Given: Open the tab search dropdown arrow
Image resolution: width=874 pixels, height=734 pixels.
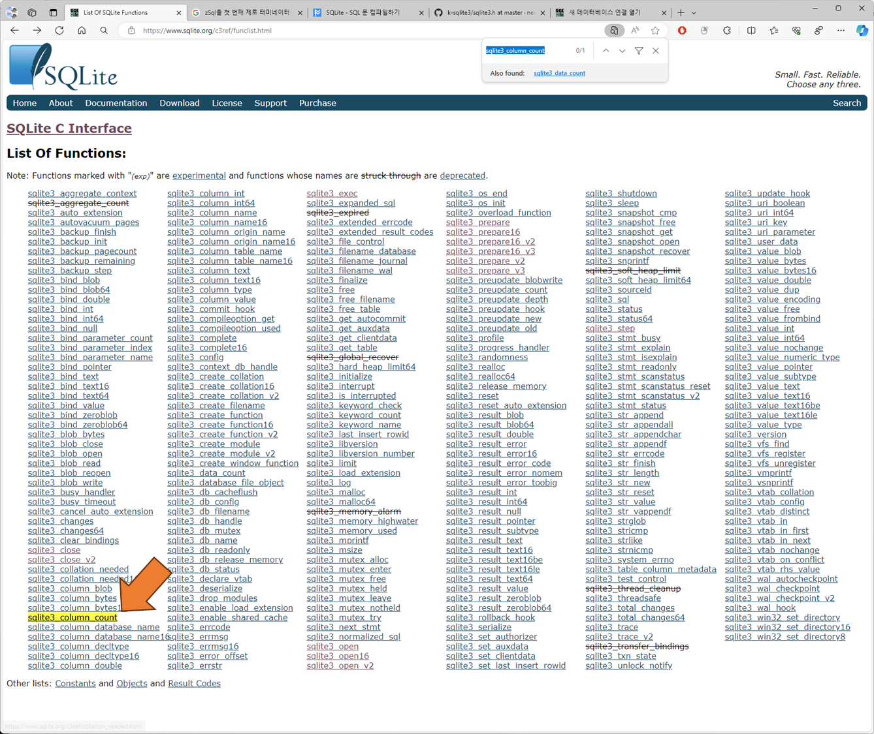Looking at the screenshot, I should [694, 12].
